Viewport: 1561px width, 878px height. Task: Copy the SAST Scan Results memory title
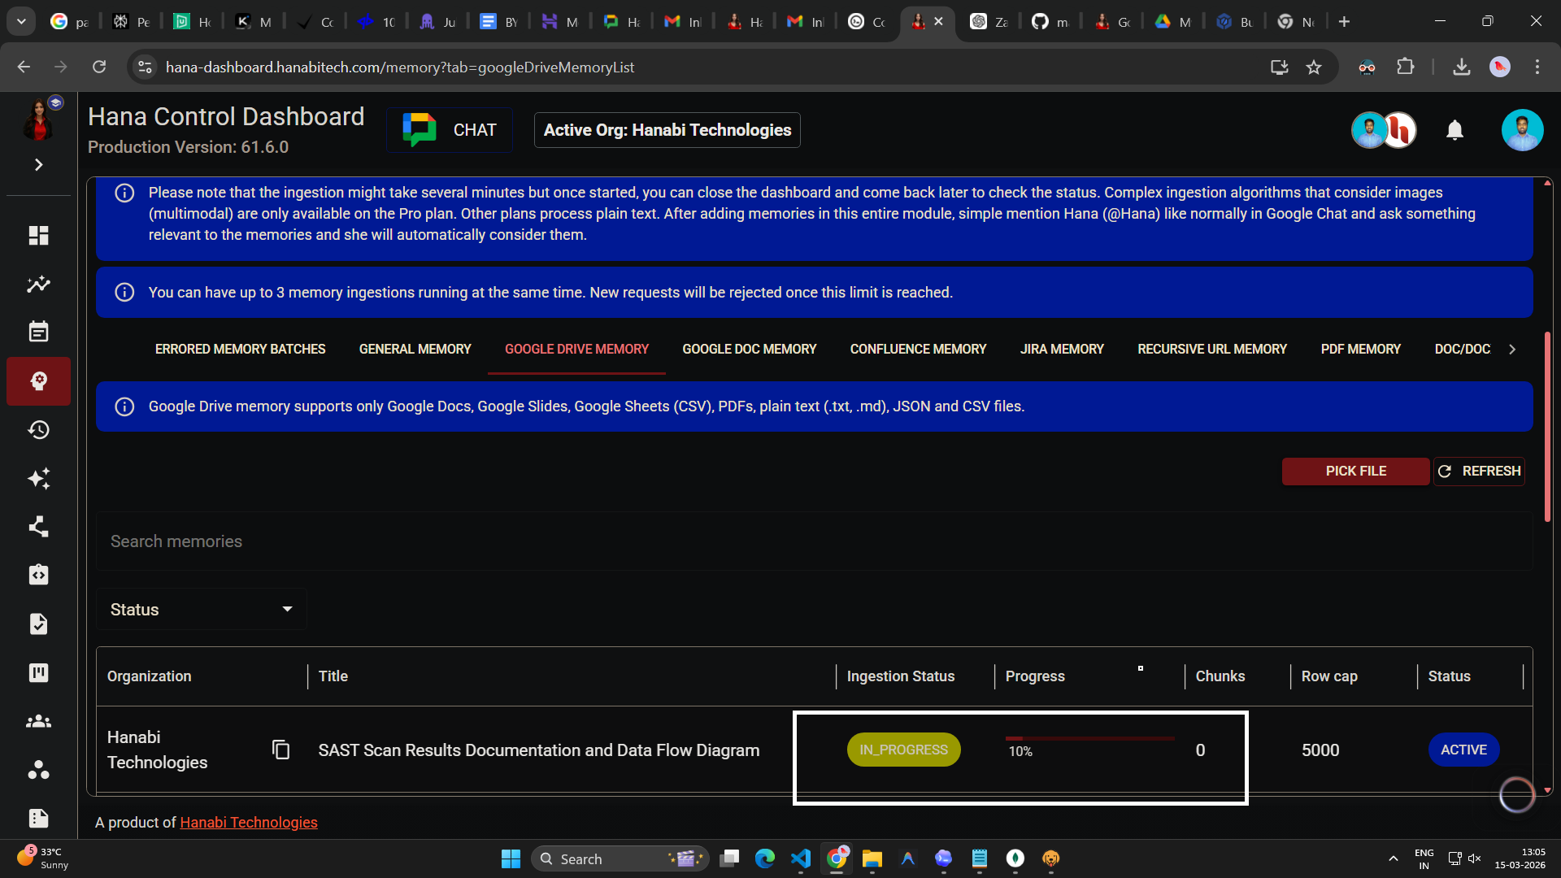(x=280, y=750)
